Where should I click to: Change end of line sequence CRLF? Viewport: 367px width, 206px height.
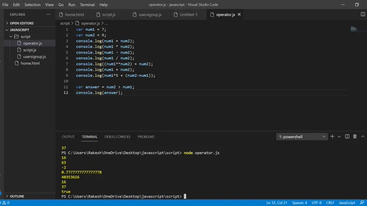pos(330,202)
